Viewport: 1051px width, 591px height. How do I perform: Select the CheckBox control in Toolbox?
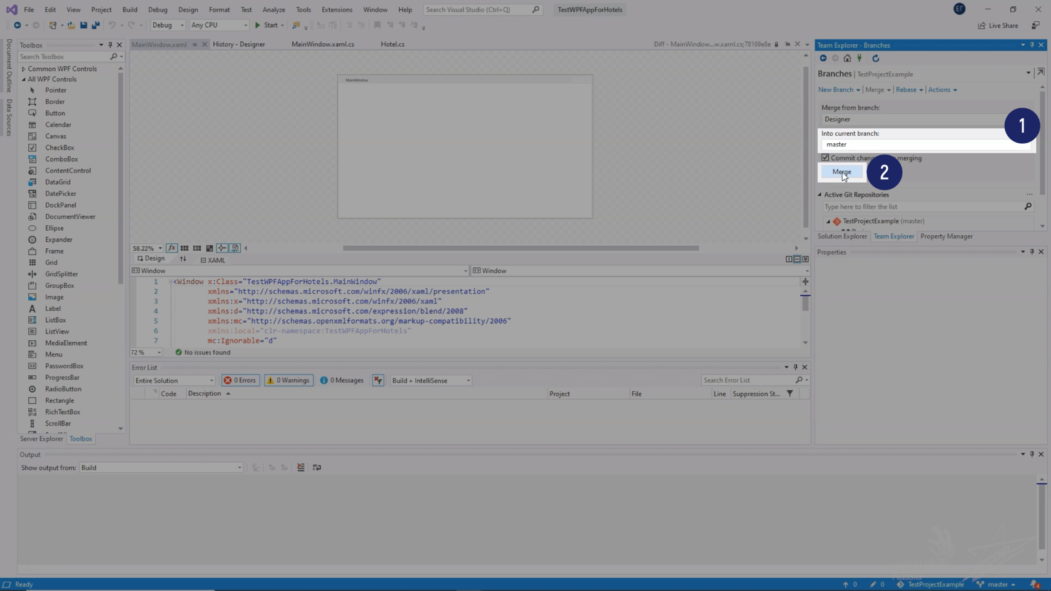click(x=59, y=148)
